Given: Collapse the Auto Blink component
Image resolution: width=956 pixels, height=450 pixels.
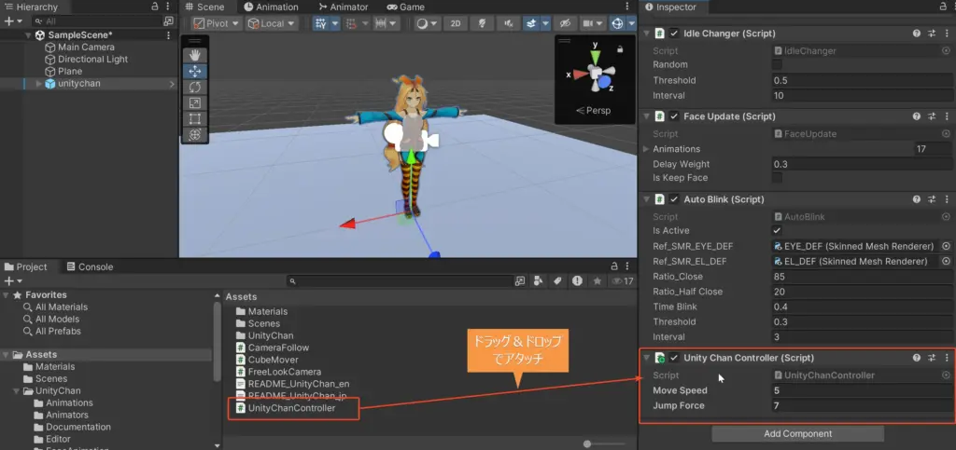Looking at the screenshot, I should click(x=646, y=198).
